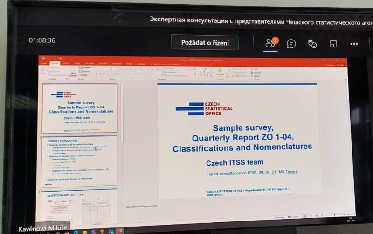Click the www.czso.cz link on slide
The image size is (373, 234).
215,194
